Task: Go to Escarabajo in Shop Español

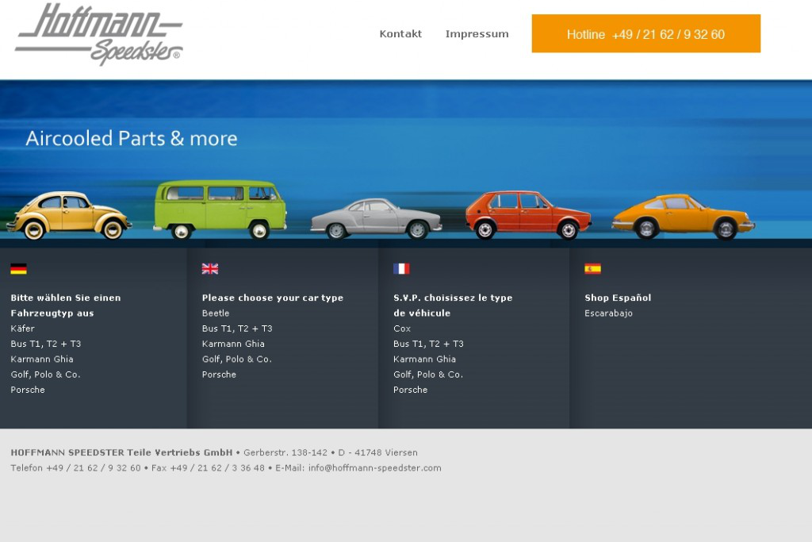Action: point(608,313)
